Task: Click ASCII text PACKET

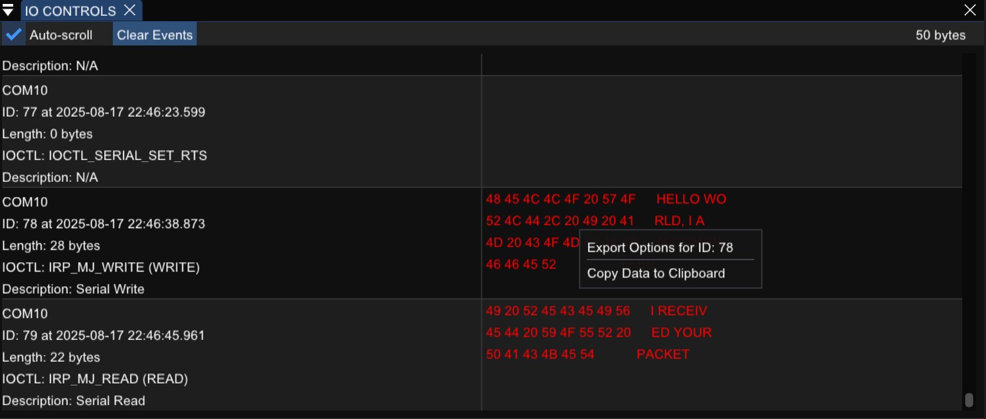Action: coord(663,354)
